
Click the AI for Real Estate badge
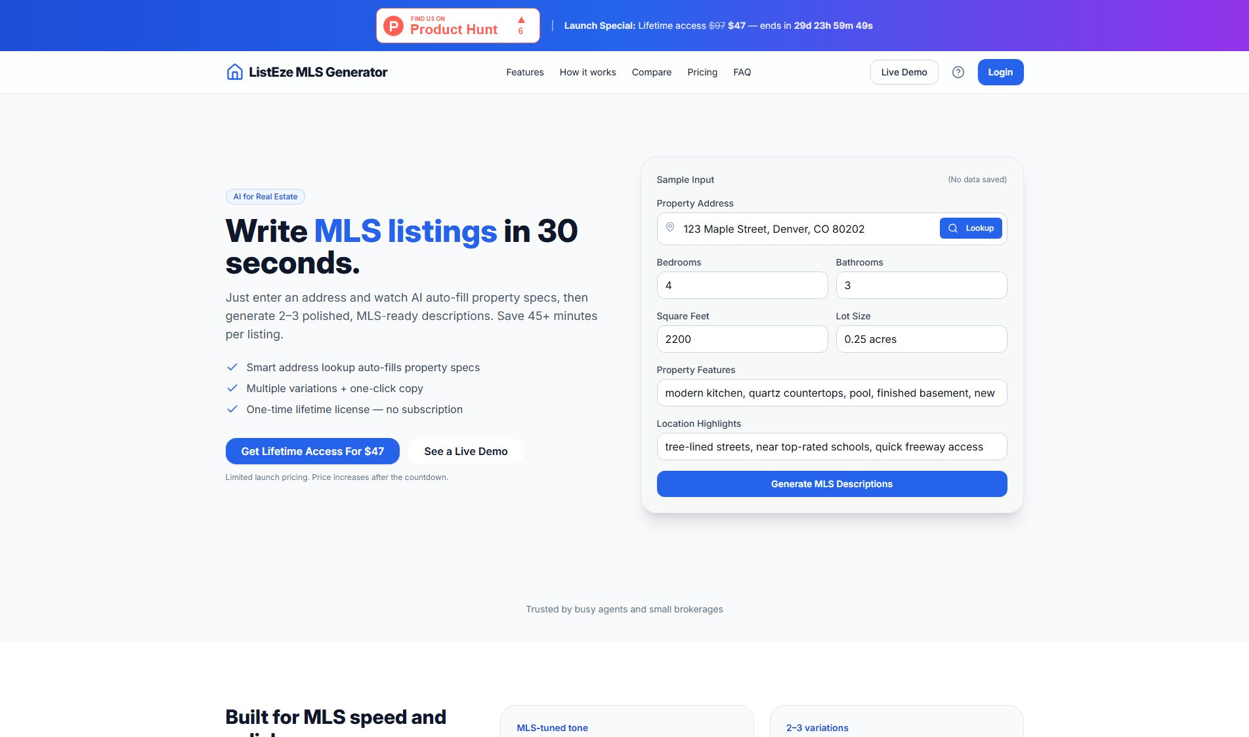(x=265, y=197)
